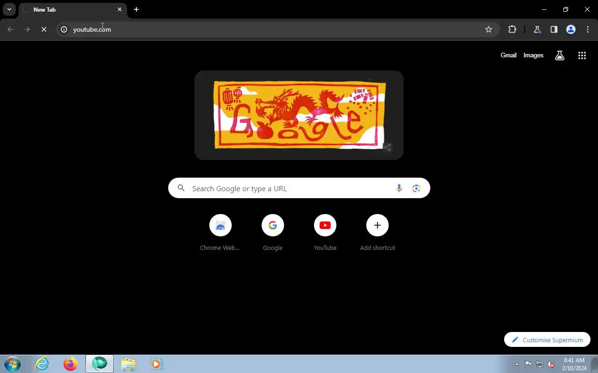Click Show desktop strip at taskbar end
The height and width of the screenshot is (373, 598).
tap(595, 364)
